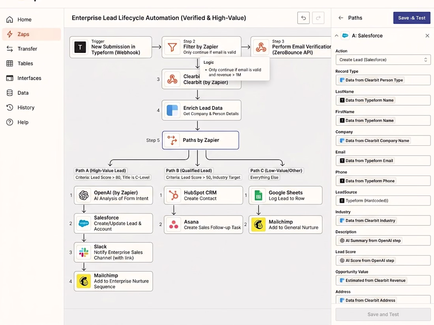Go back using Paths arrow
Screen dimensions: 434x325
click(341, 18)
